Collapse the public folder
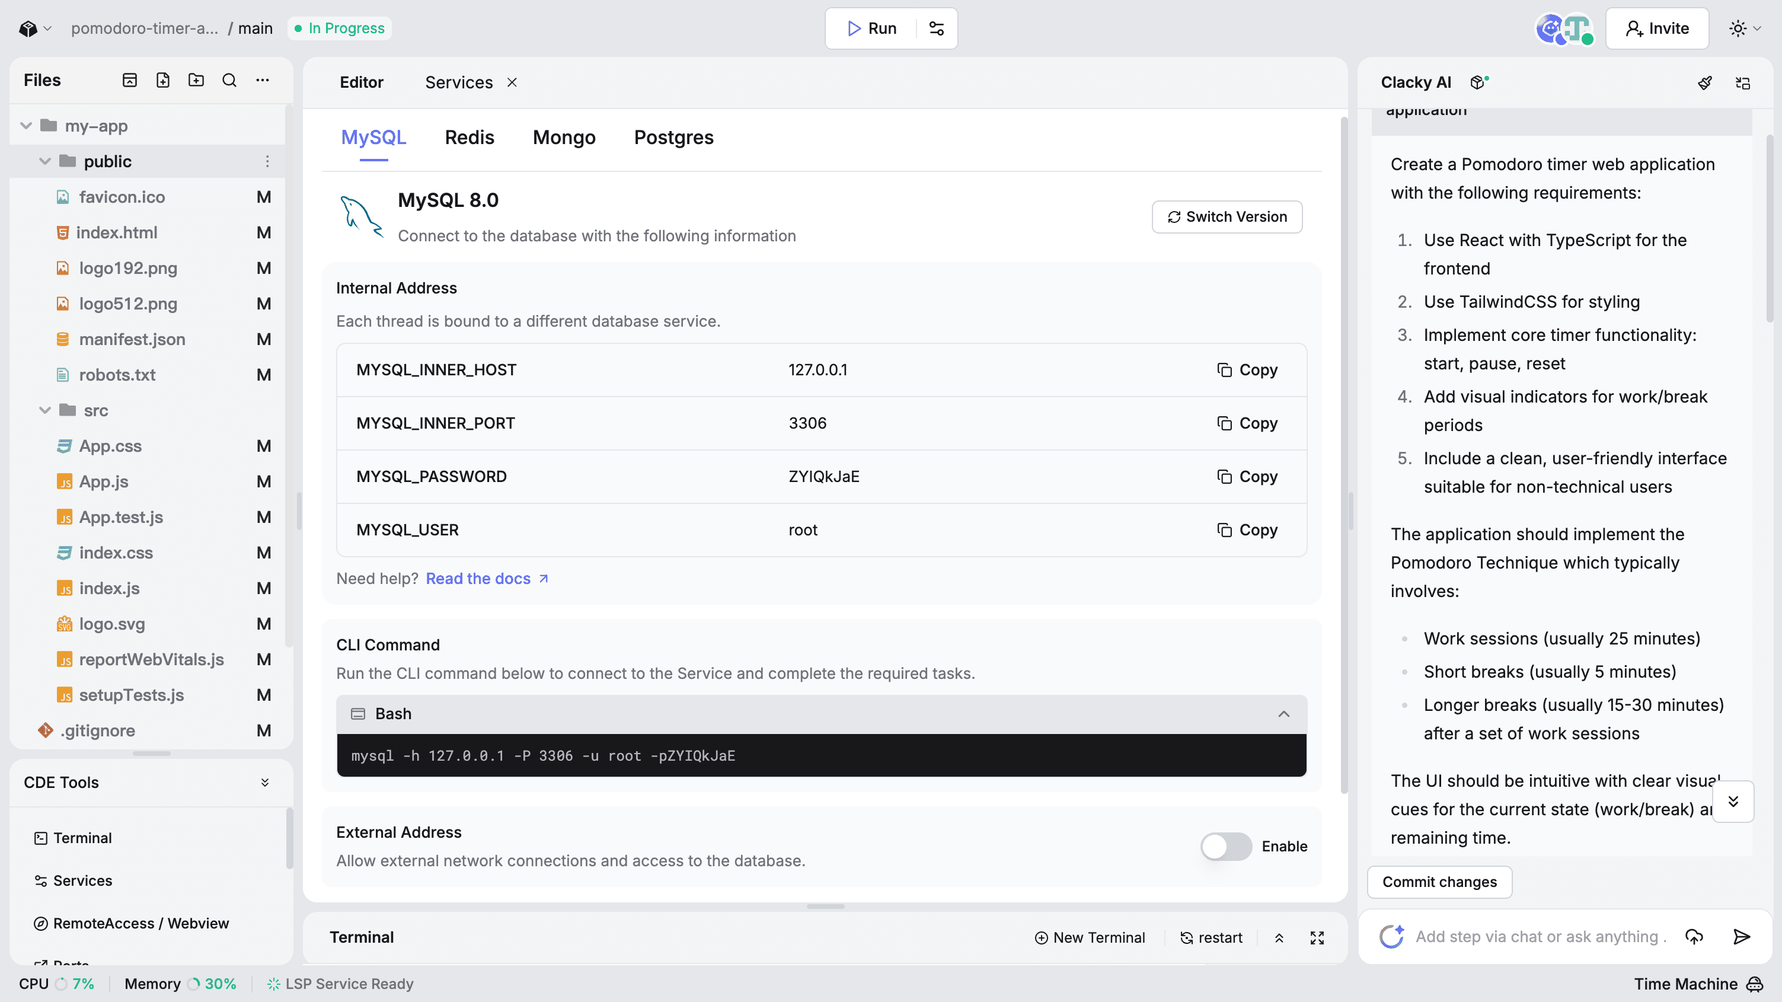 coord(45,161)
